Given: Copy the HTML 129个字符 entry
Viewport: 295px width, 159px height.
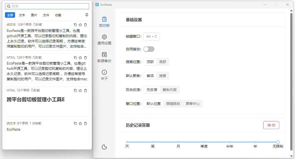Looking at the screenshot, I should point(75,58).
